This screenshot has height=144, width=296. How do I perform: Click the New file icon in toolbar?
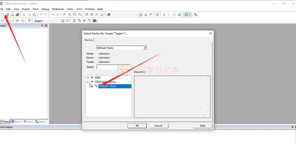2,15
